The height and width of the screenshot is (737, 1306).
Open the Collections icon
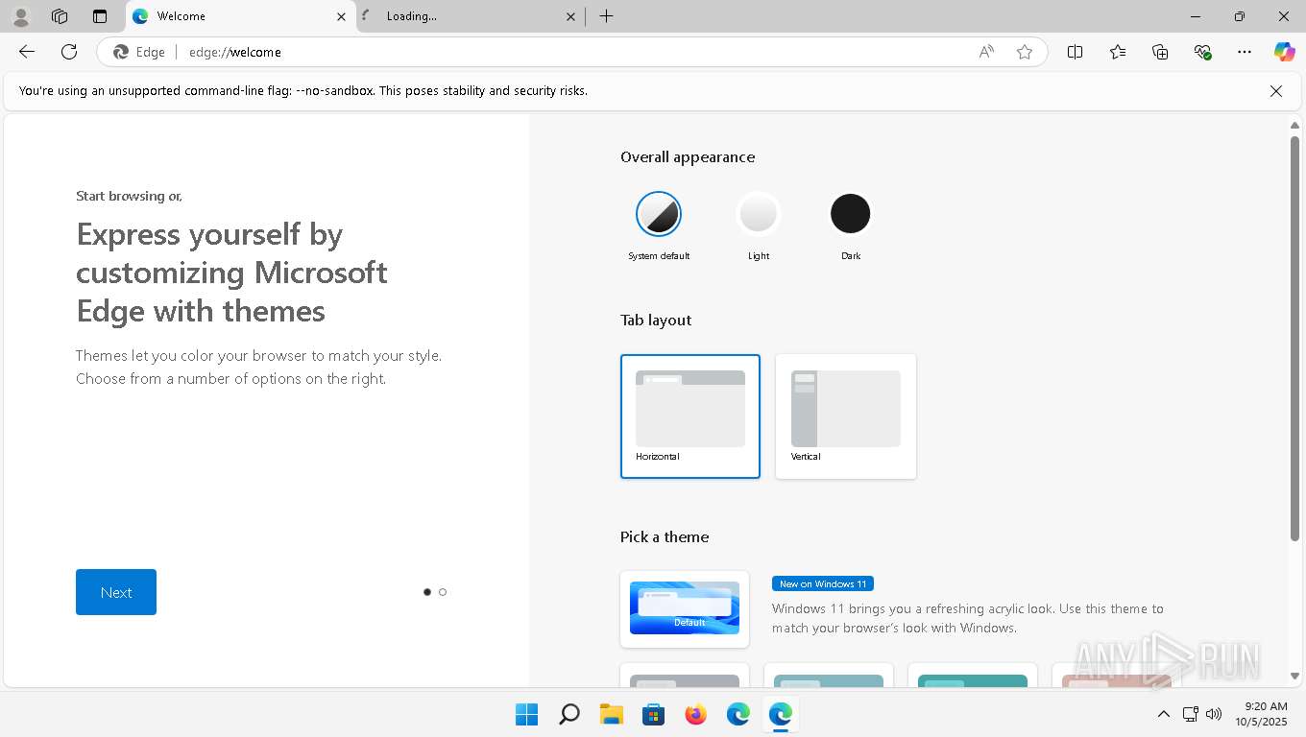1160,52
